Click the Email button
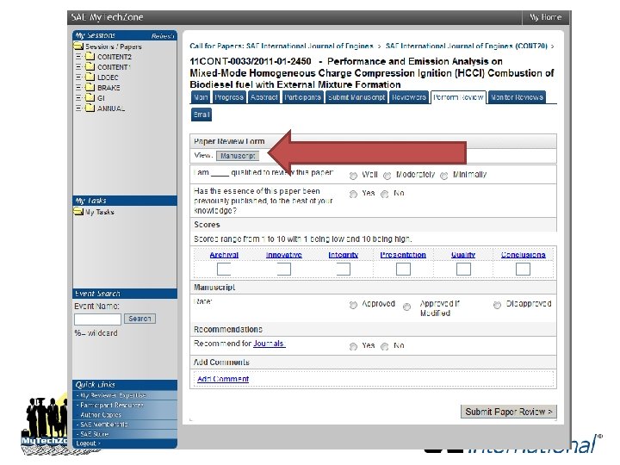 coord(201,115)
